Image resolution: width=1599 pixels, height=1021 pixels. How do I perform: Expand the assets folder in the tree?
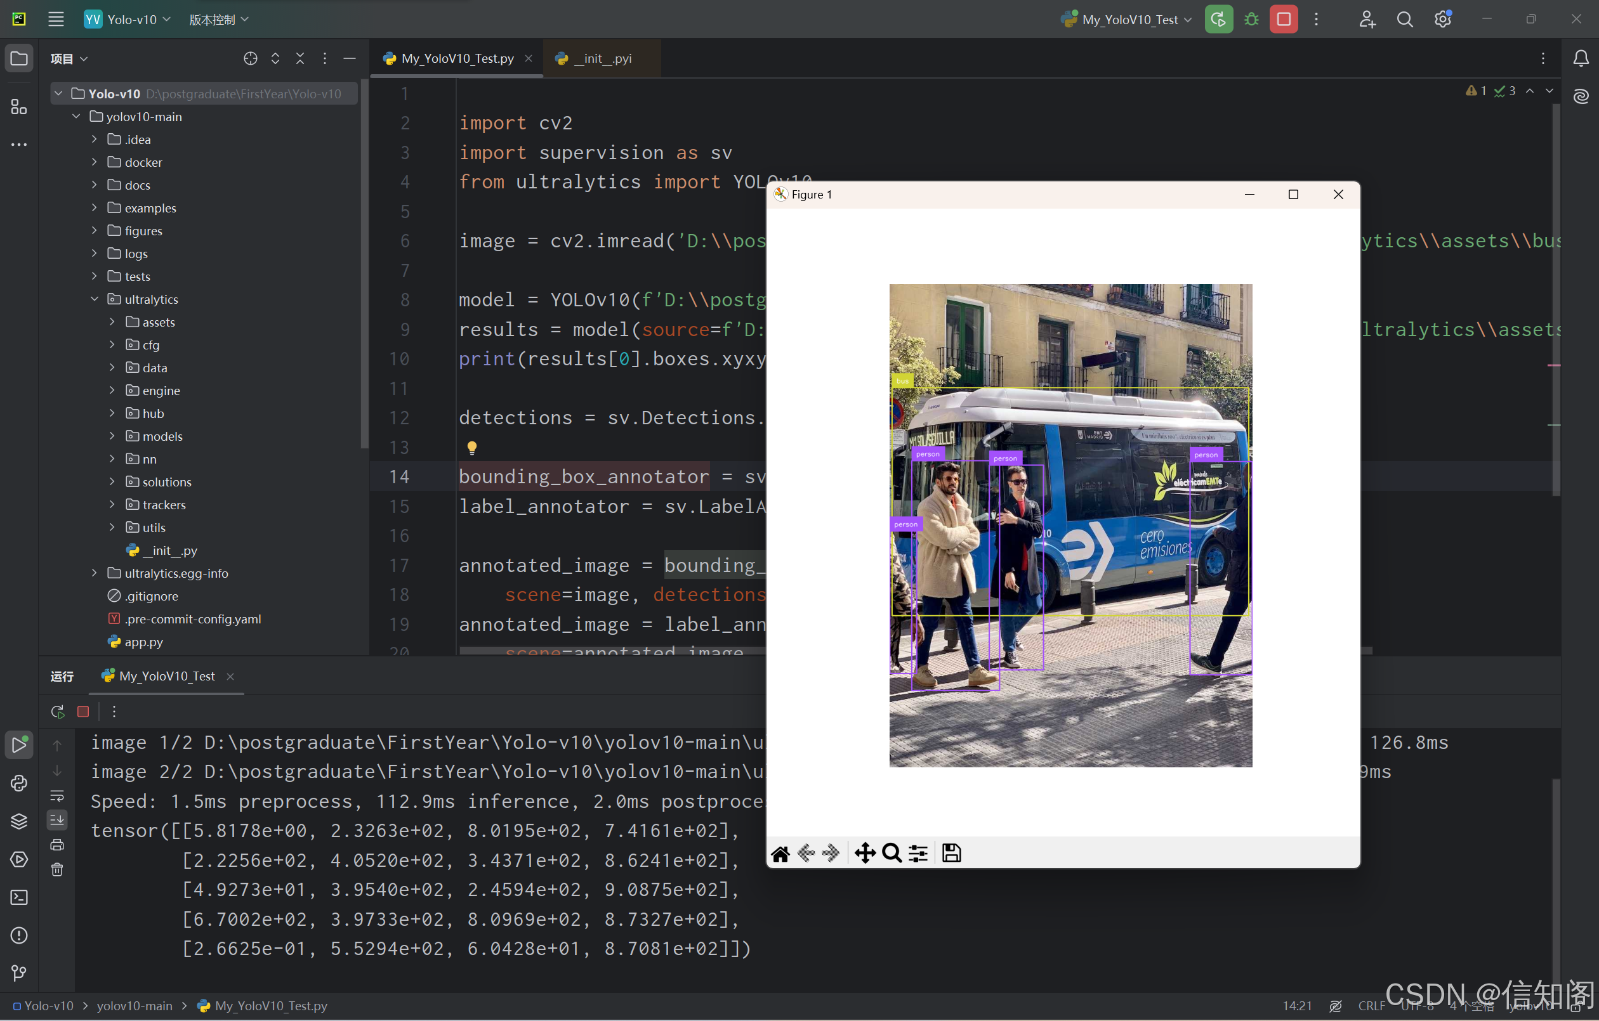coord(112,322)
